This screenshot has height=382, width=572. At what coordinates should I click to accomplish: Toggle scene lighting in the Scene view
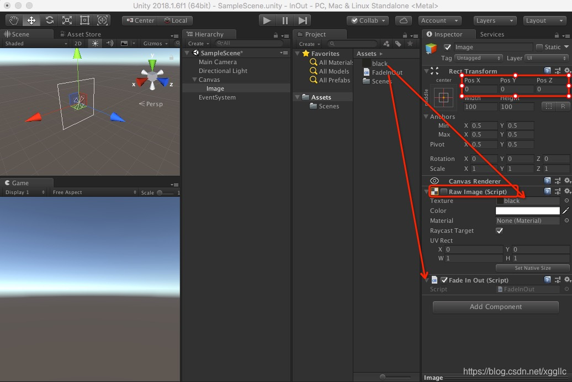(94, 43)
